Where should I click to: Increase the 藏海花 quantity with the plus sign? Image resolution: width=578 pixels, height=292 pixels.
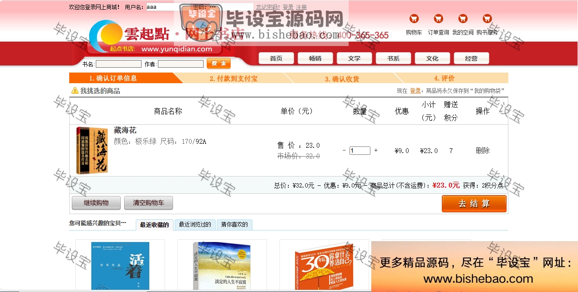(376, 150)
